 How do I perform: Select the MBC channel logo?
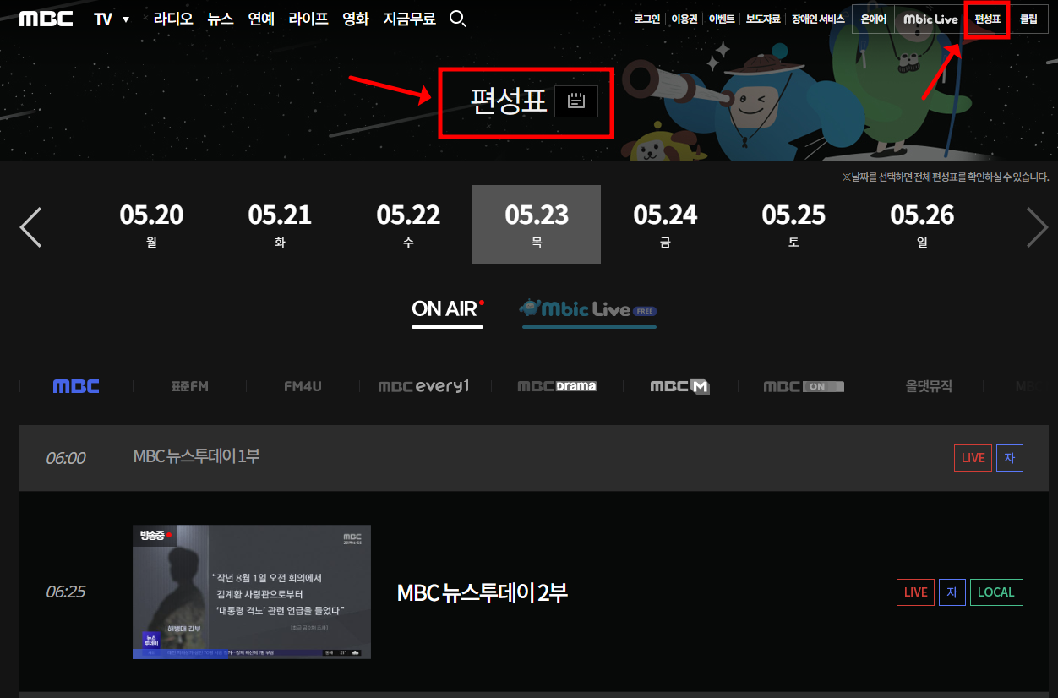click(x=76, y=386)
